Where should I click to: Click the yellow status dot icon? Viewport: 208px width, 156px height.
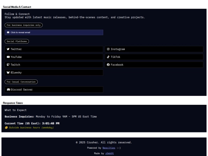[6, 127]
